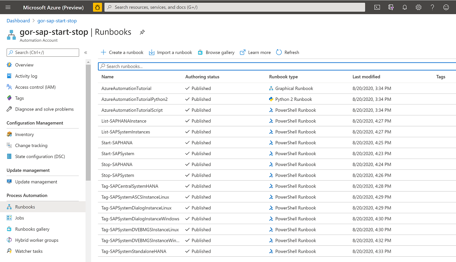Viewport: 456px width, 262px height.
Task: Open Update management item
Action: coord(36,182)
